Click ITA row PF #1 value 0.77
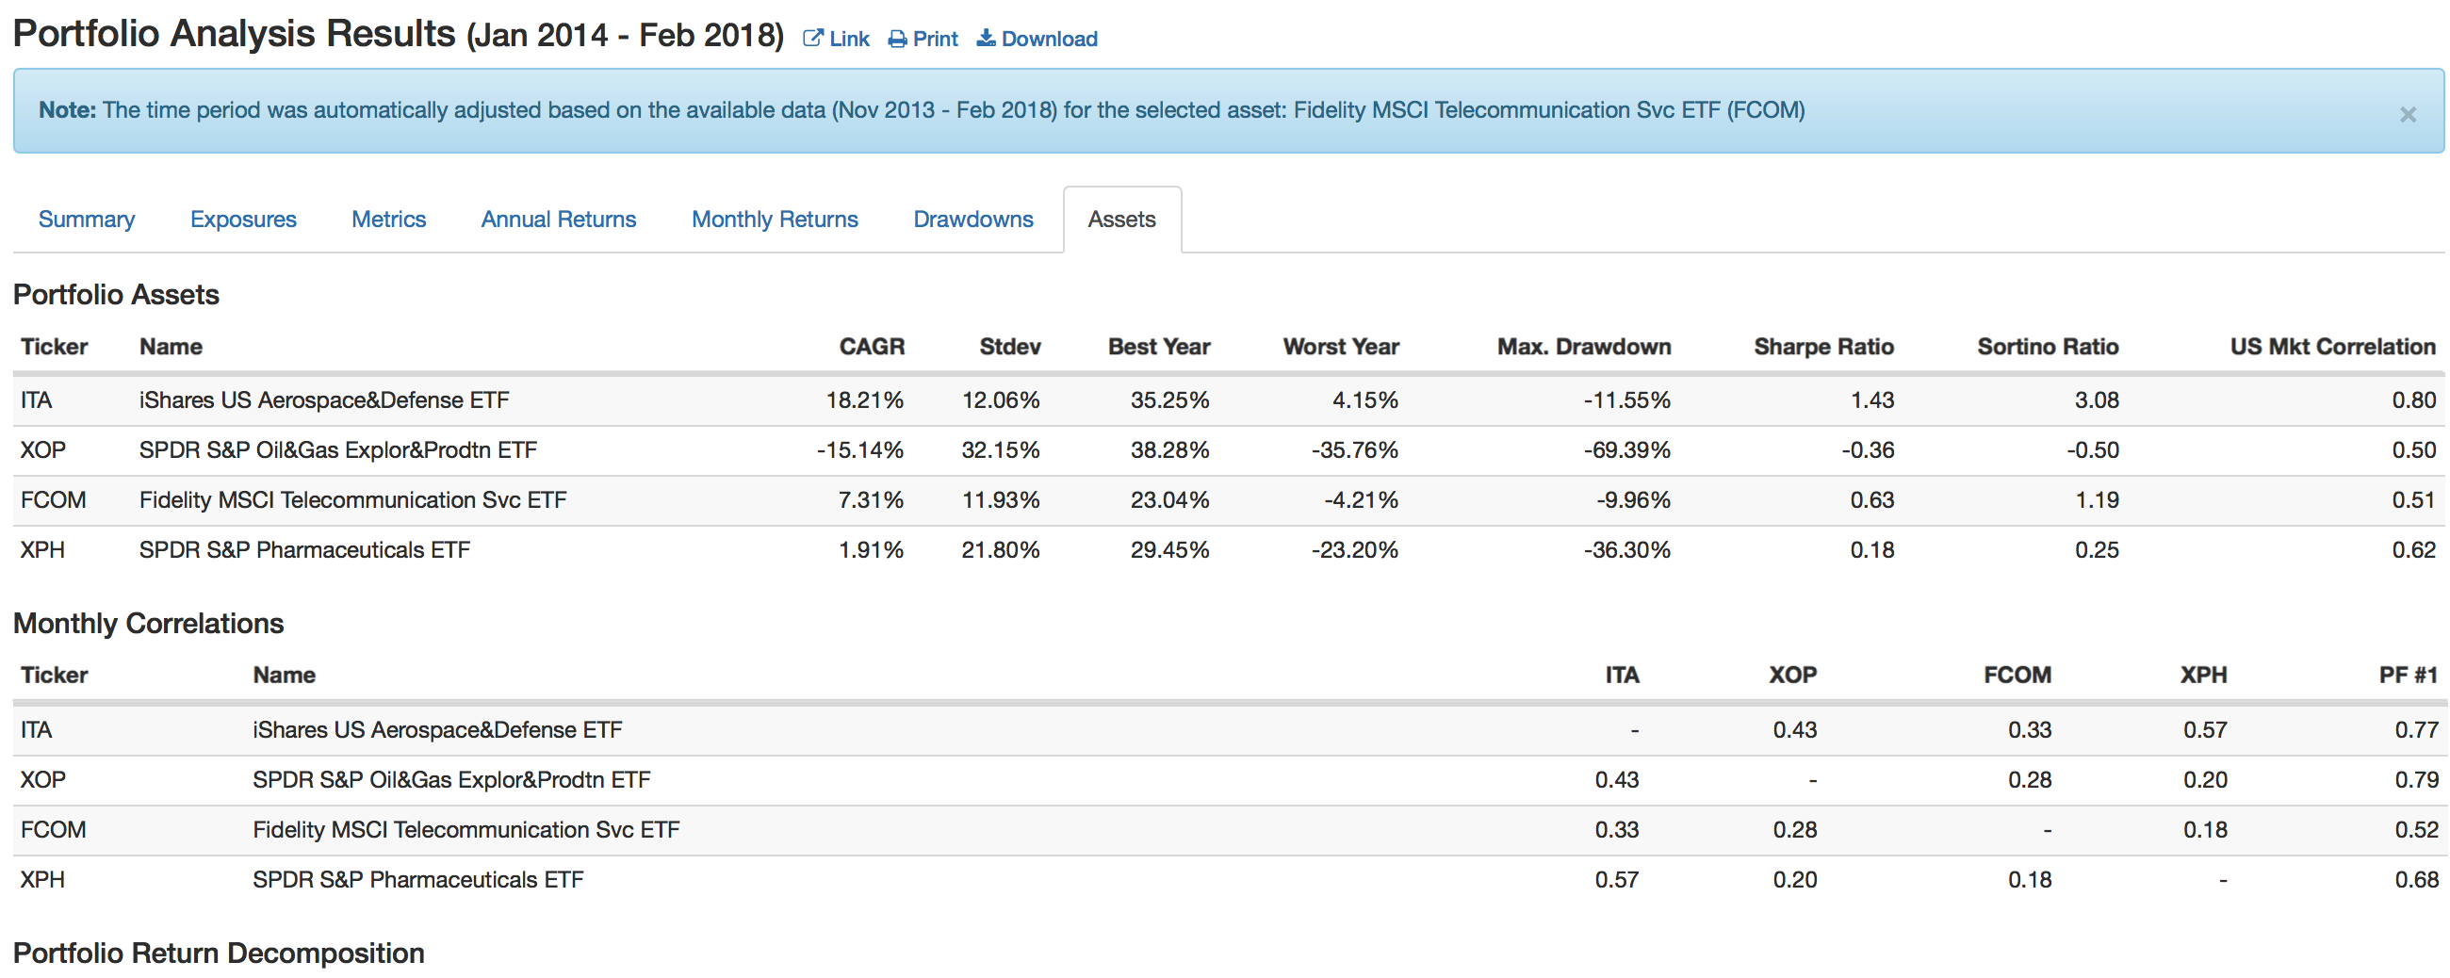The width and height of the screenshot is (2450, 978). tap(2416, 729)
